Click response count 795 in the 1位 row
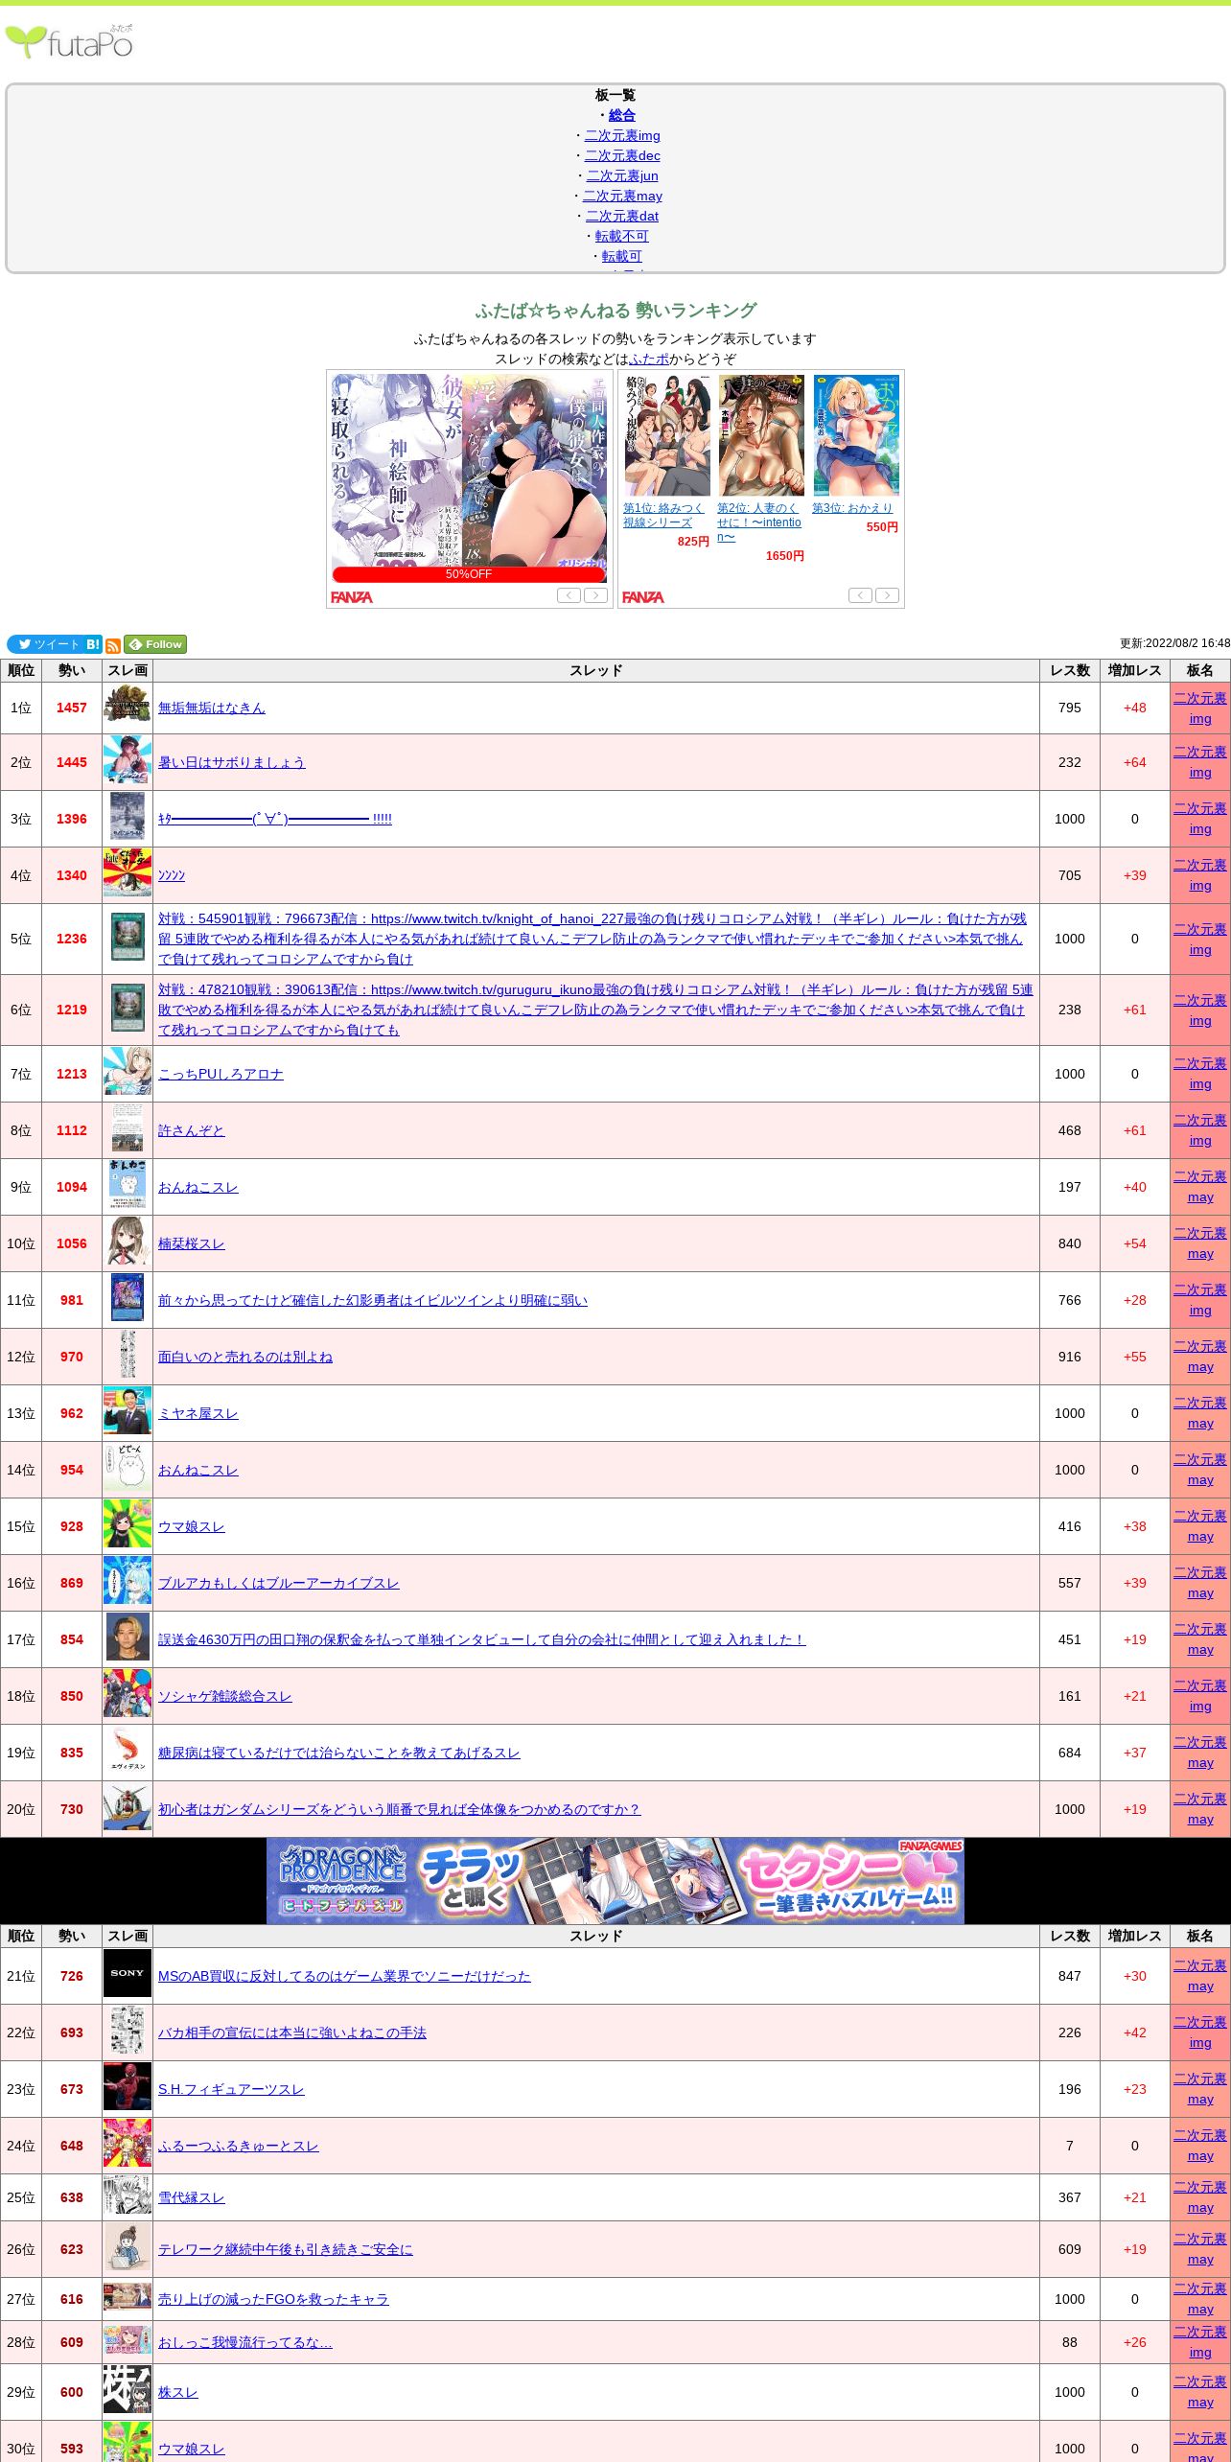The image size is (1231, 2462). 1070,708
